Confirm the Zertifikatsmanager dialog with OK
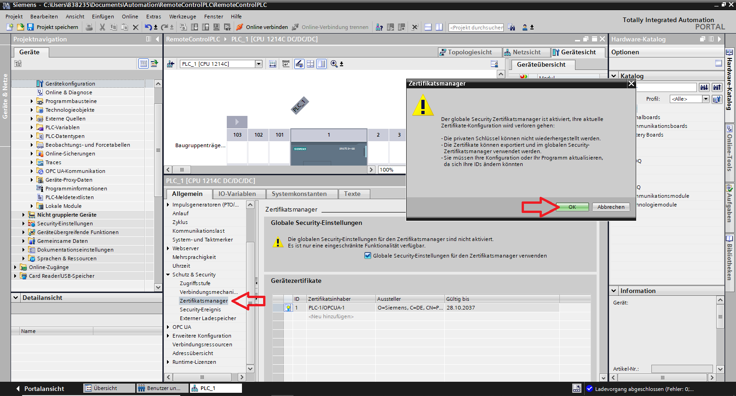Screen dimensions: 736x396 point(572,207)
